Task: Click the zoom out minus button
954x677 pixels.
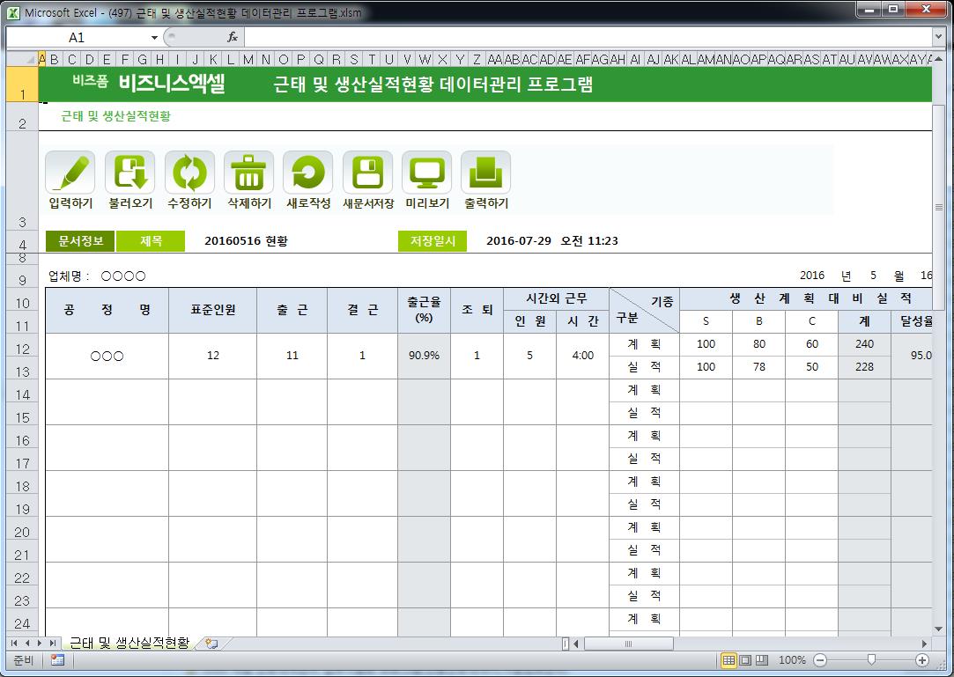Action: pyautogui.click(x=820, y=660)
